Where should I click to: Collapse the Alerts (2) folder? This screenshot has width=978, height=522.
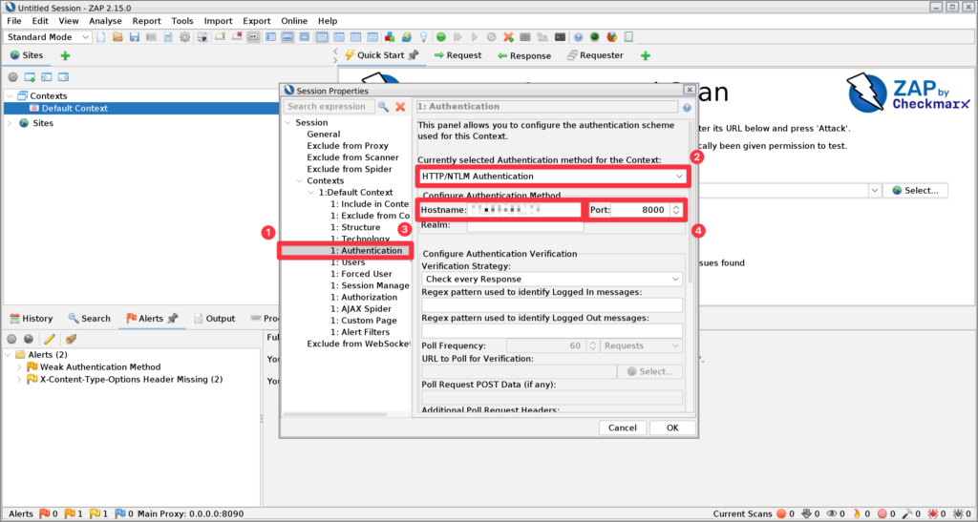pos(8,354)
